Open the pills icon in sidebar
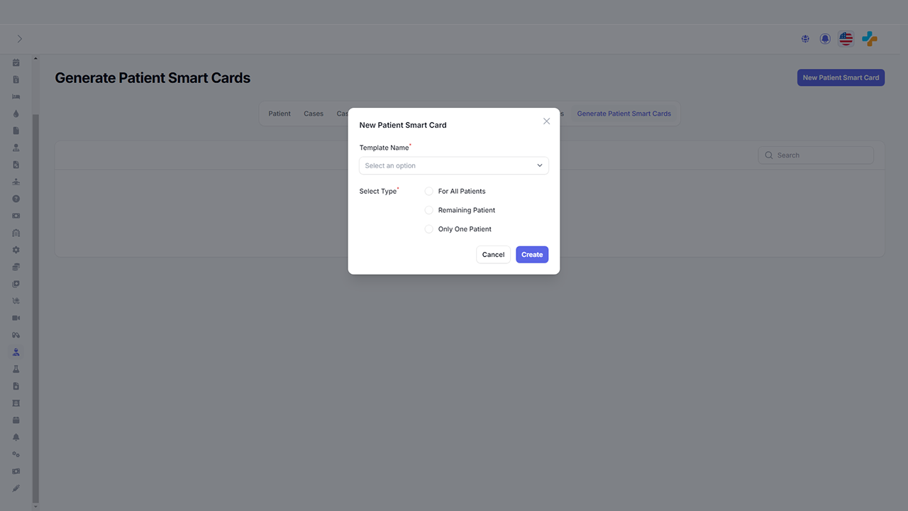This screenshot has width=908, height=511. tap(16, 335)
